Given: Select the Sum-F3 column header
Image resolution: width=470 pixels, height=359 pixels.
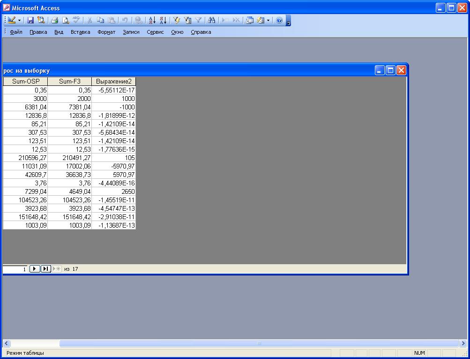Looking at the screenshot, I should (x=69, y=81).
